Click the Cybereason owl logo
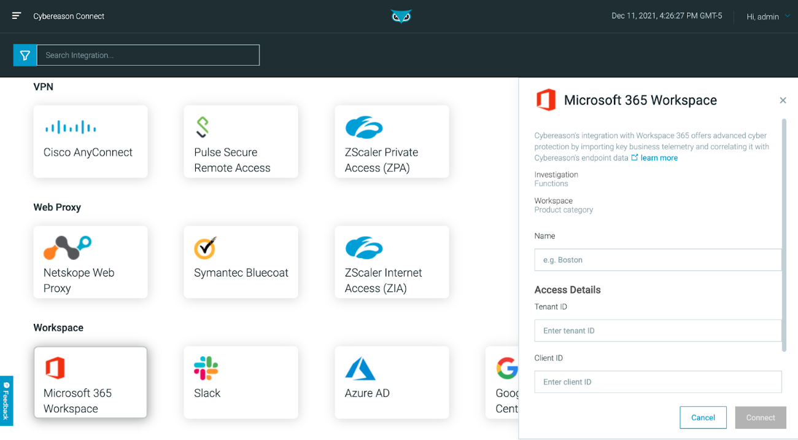The width and height of the screenshot is (798, 440). [400, 17]
